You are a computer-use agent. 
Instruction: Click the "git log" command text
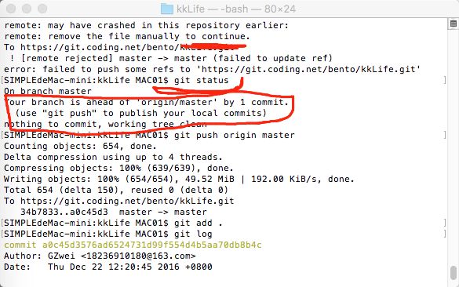193,234
